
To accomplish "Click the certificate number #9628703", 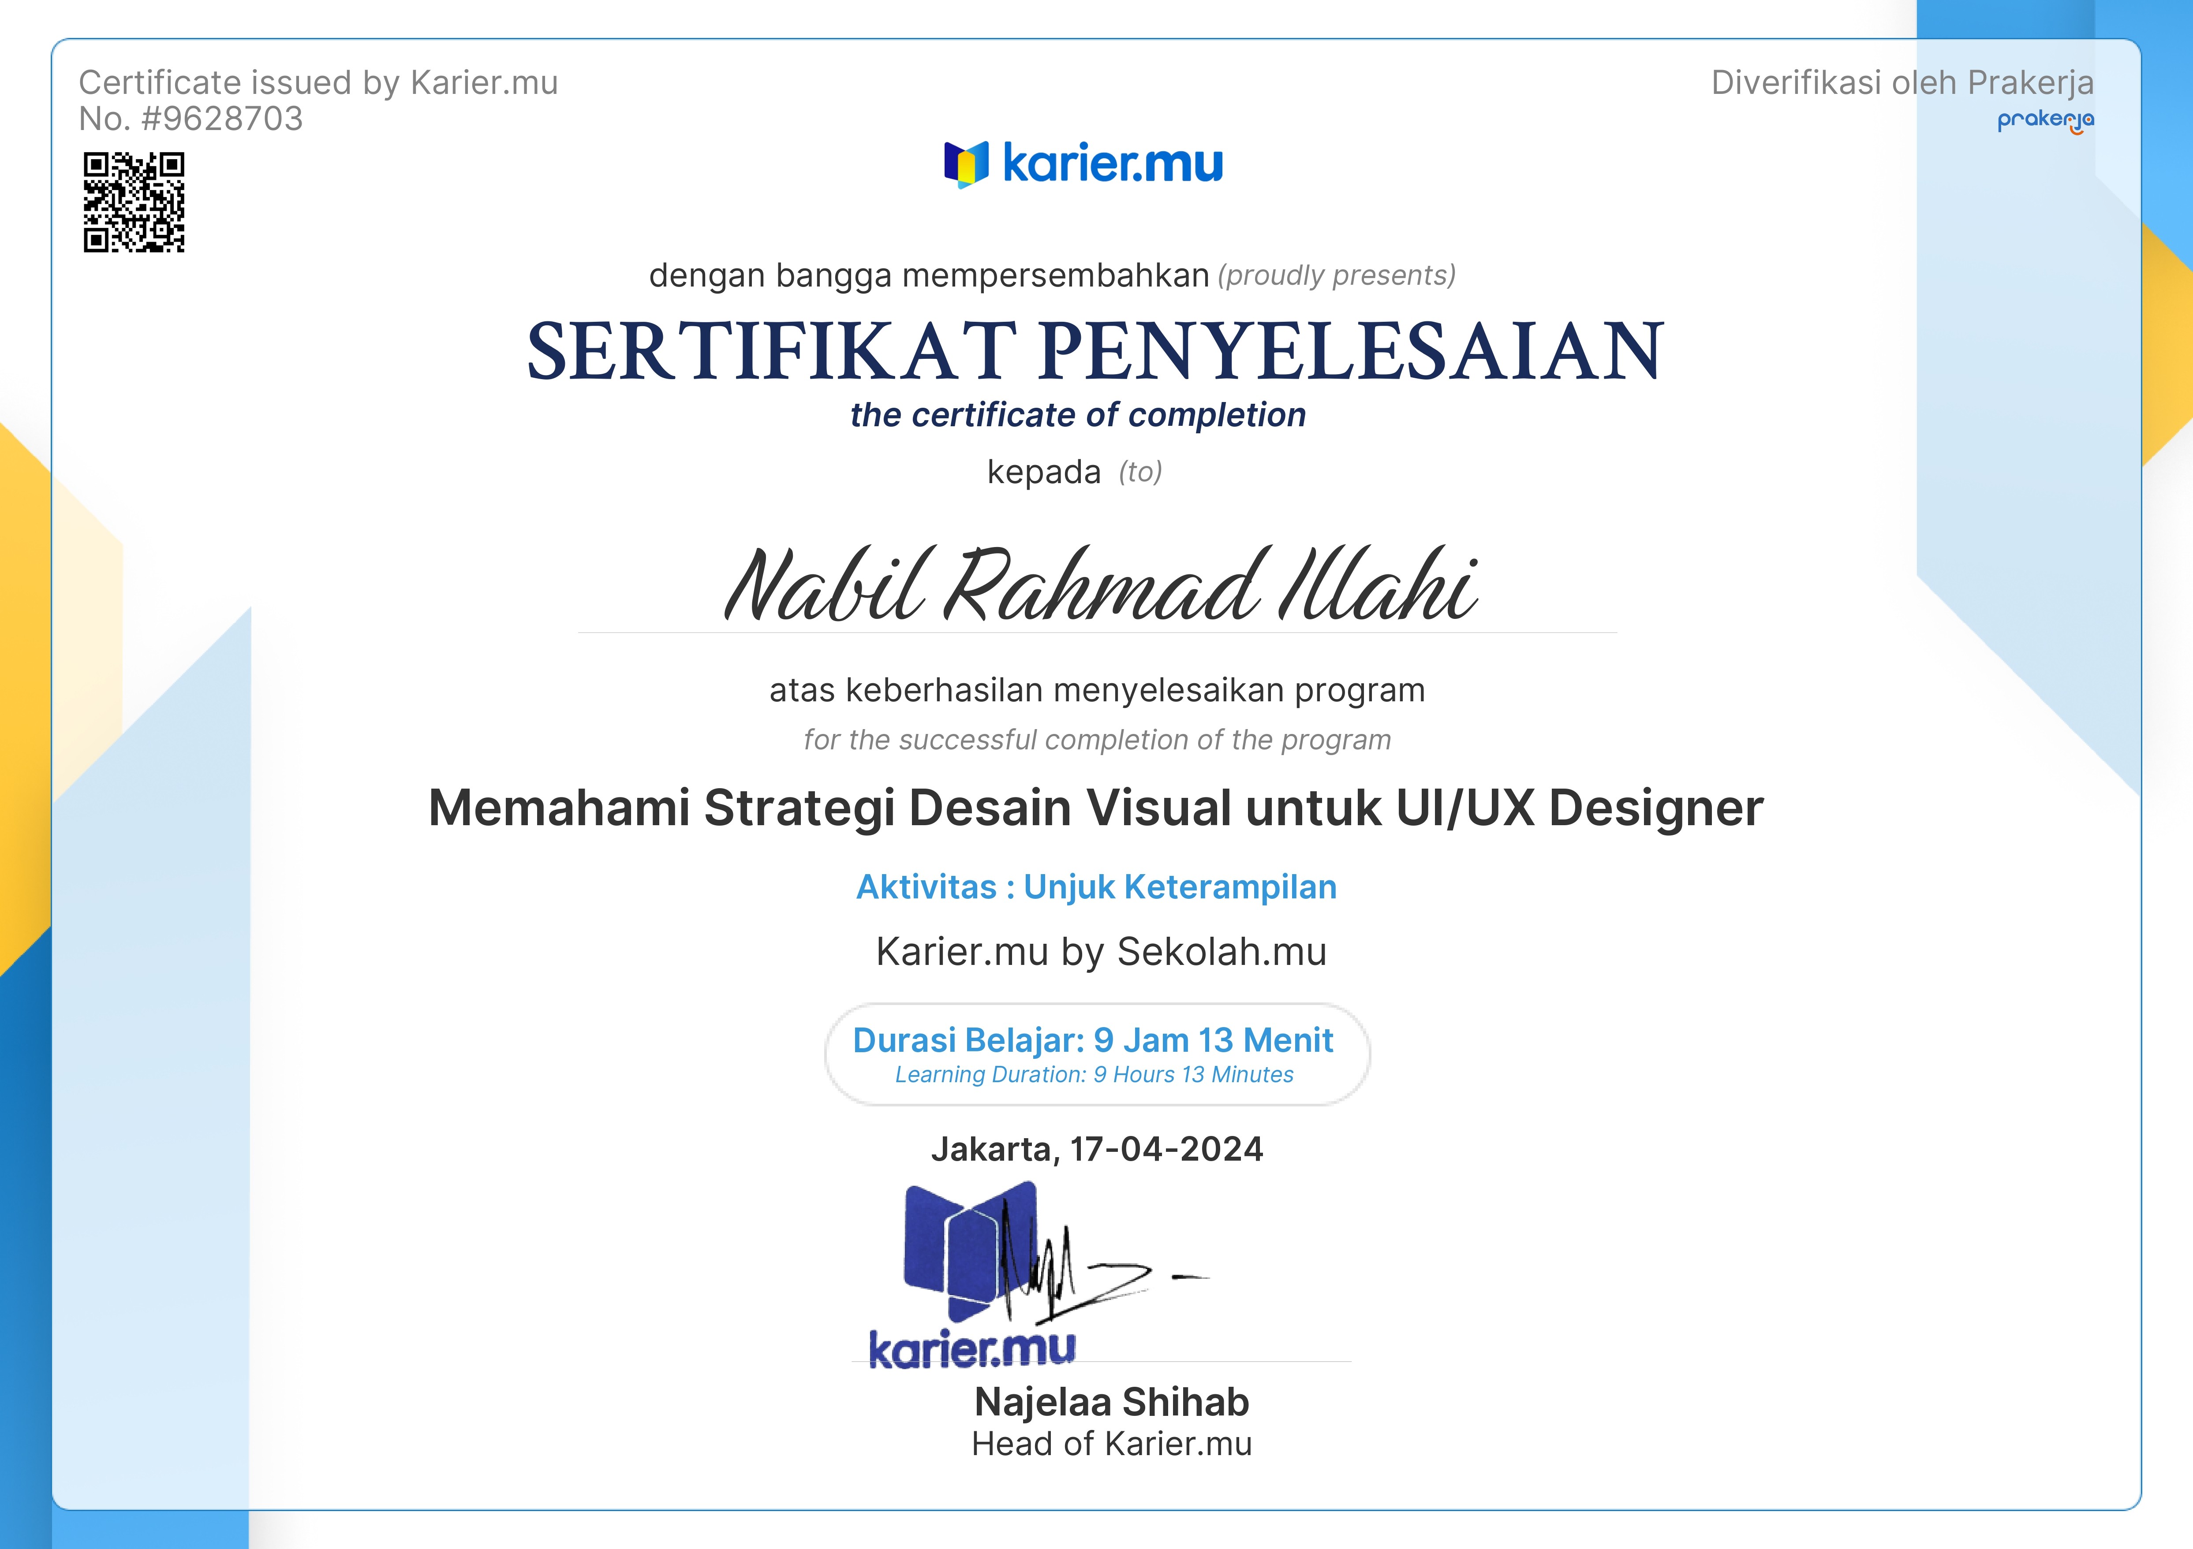I will point(220,119).
